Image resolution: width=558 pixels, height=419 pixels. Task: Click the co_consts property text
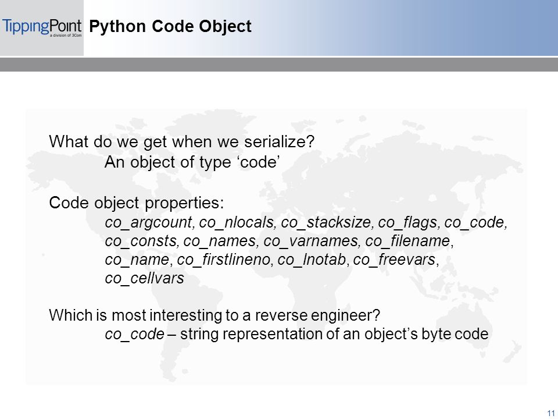pyautogui.click(x=141, y=241)
